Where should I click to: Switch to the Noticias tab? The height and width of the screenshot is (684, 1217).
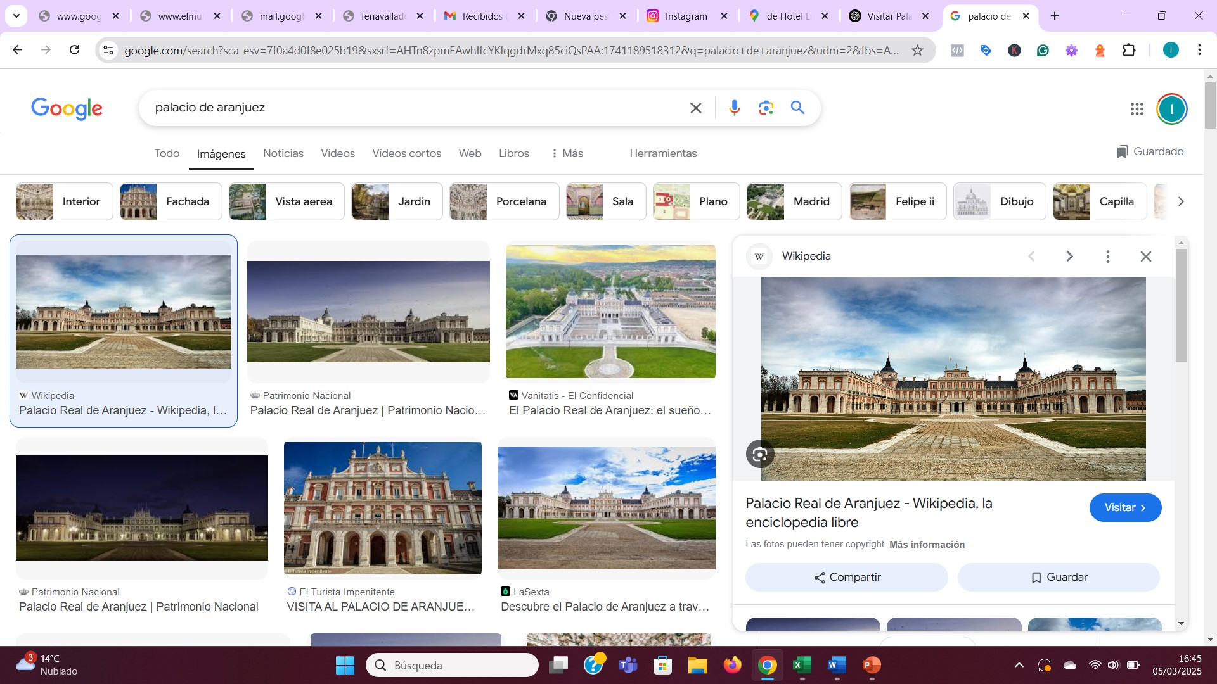tap(283, 153)
